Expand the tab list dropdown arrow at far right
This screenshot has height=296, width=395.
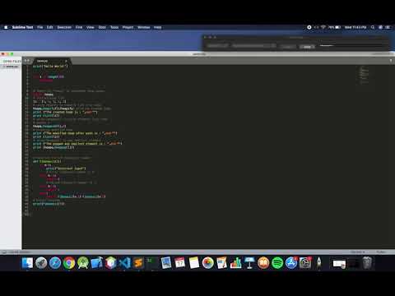tap(391, 61)
